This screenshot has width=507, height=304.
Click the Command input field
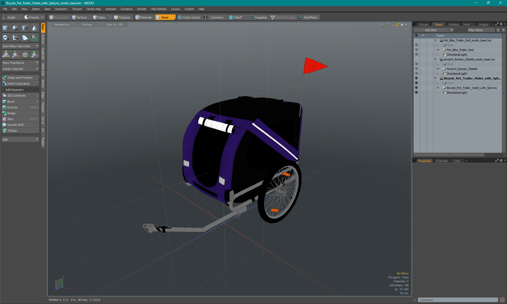[x=458, y=300]
